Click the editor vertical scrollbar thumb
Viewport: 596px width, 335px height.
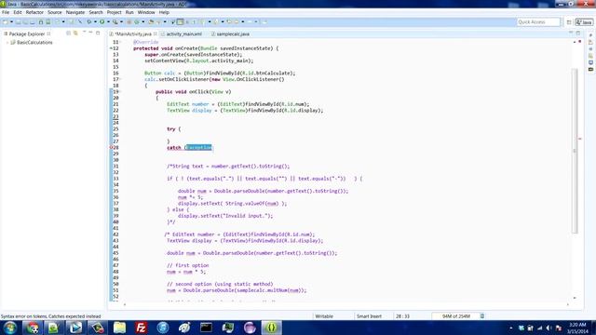pyautogui.click(x=575, y=151)
